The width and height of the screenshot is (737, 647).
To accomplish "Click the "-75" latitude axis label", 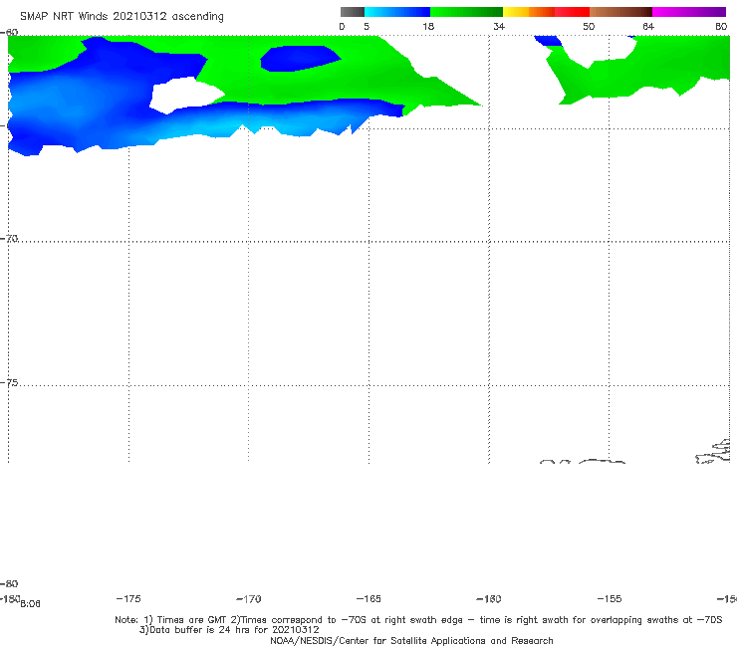I will click(9, 383).
